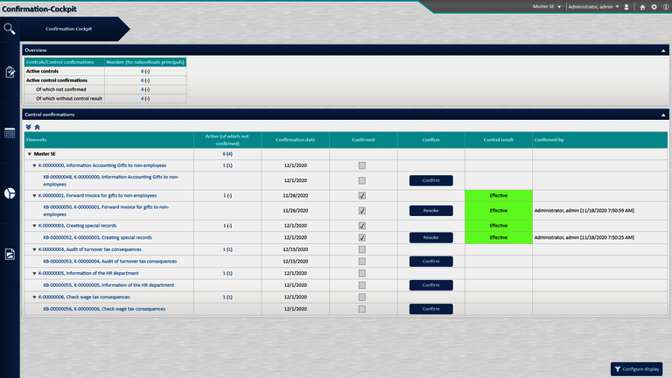672x378 pixels.
Task: Collapse the K-00000001 Forward invoice node
Action: pos(35,195)
